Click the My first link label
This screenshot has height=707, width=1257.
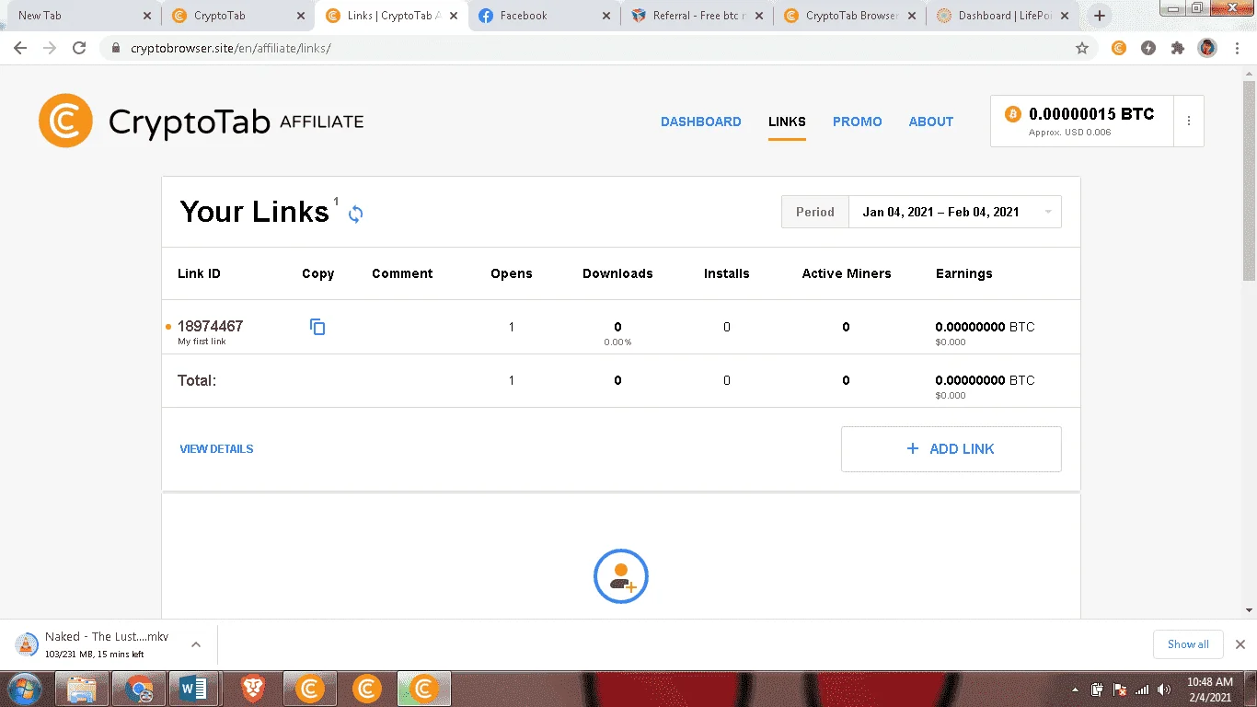(202, 342)
